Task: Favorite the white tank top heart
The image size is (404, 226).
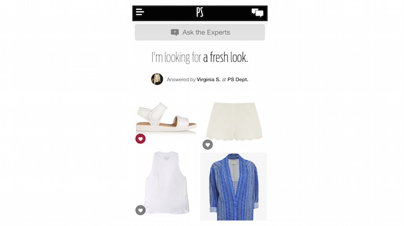Action: pos(141,210)
